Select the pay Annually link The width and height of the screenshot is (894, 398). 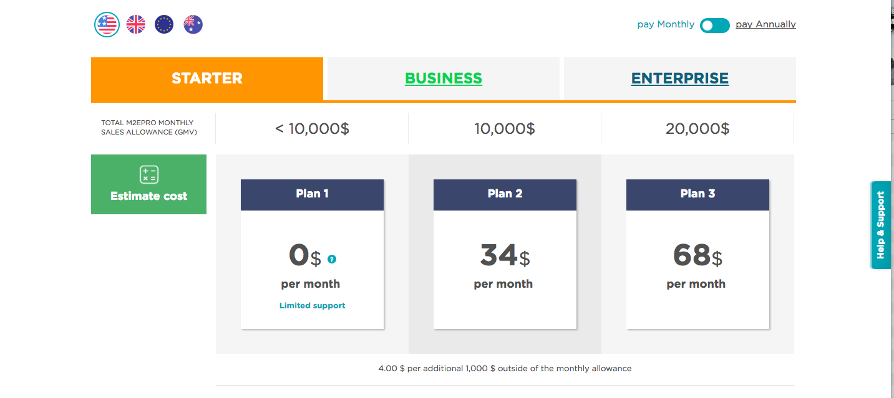pyautogui.click(x=765, y=24)
